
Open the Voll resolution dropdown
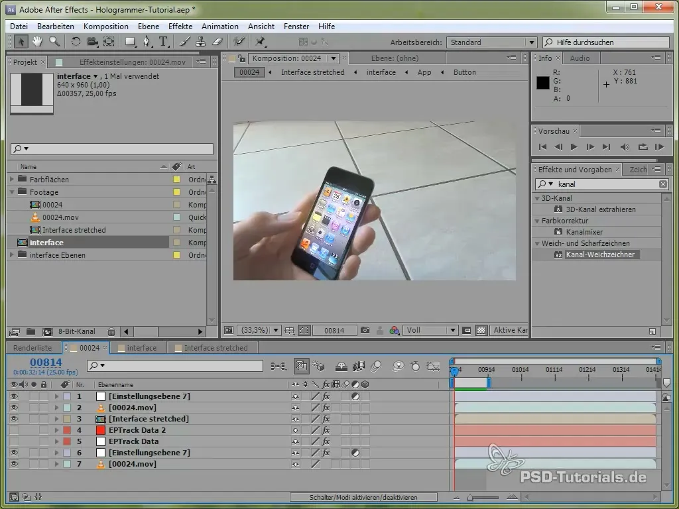pyautogui.click(x=430, y=330)
